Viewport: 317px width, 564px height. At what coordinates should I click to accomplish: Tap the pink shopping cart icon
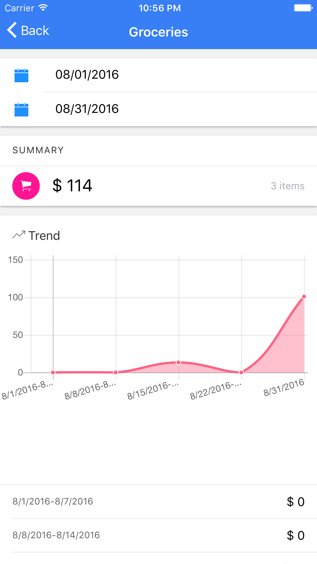tap(26, 186)
